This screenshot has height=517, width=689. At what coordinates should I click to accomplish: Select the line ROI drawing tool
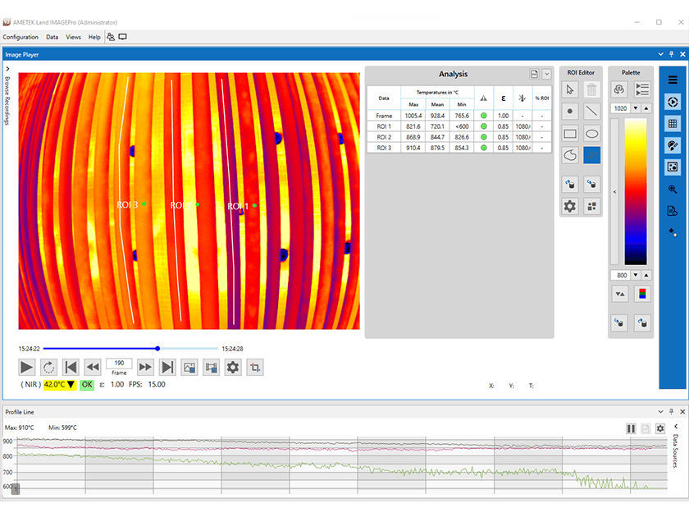click(592, 111)
